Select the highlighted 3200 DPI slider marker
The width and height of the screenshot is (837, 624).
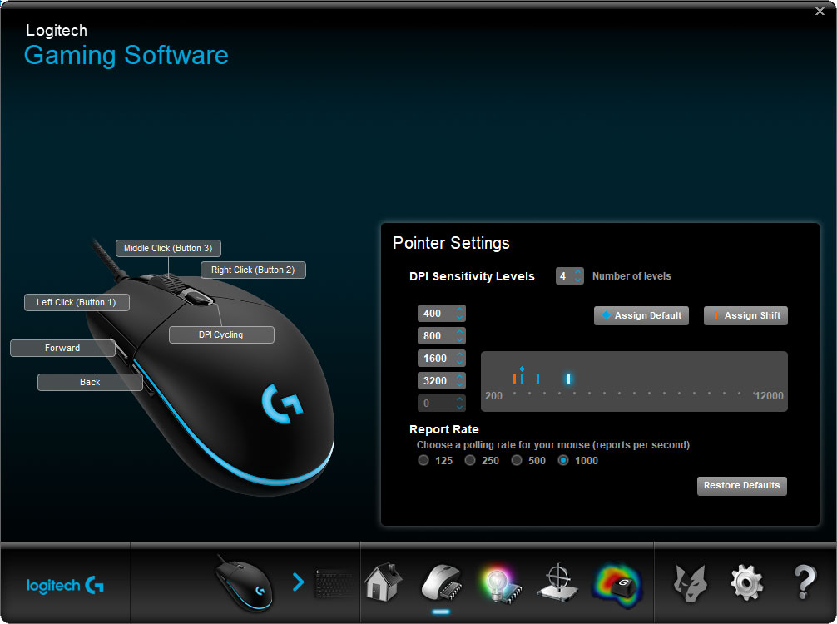pos(568,379)
